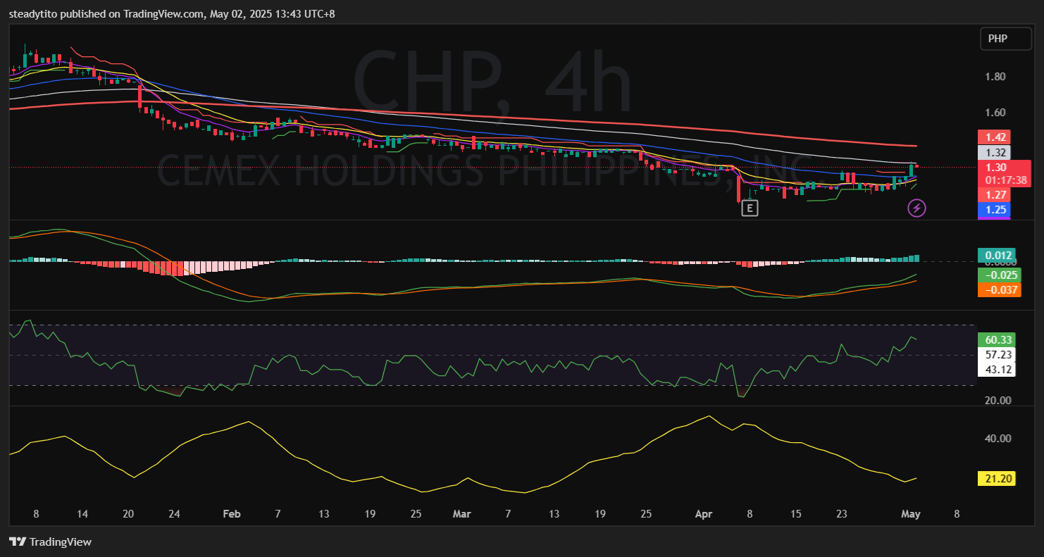Click the 01:17:38 countdown timer
This screenshot has width=1044, height=557.
click(x=1005, y=180)
